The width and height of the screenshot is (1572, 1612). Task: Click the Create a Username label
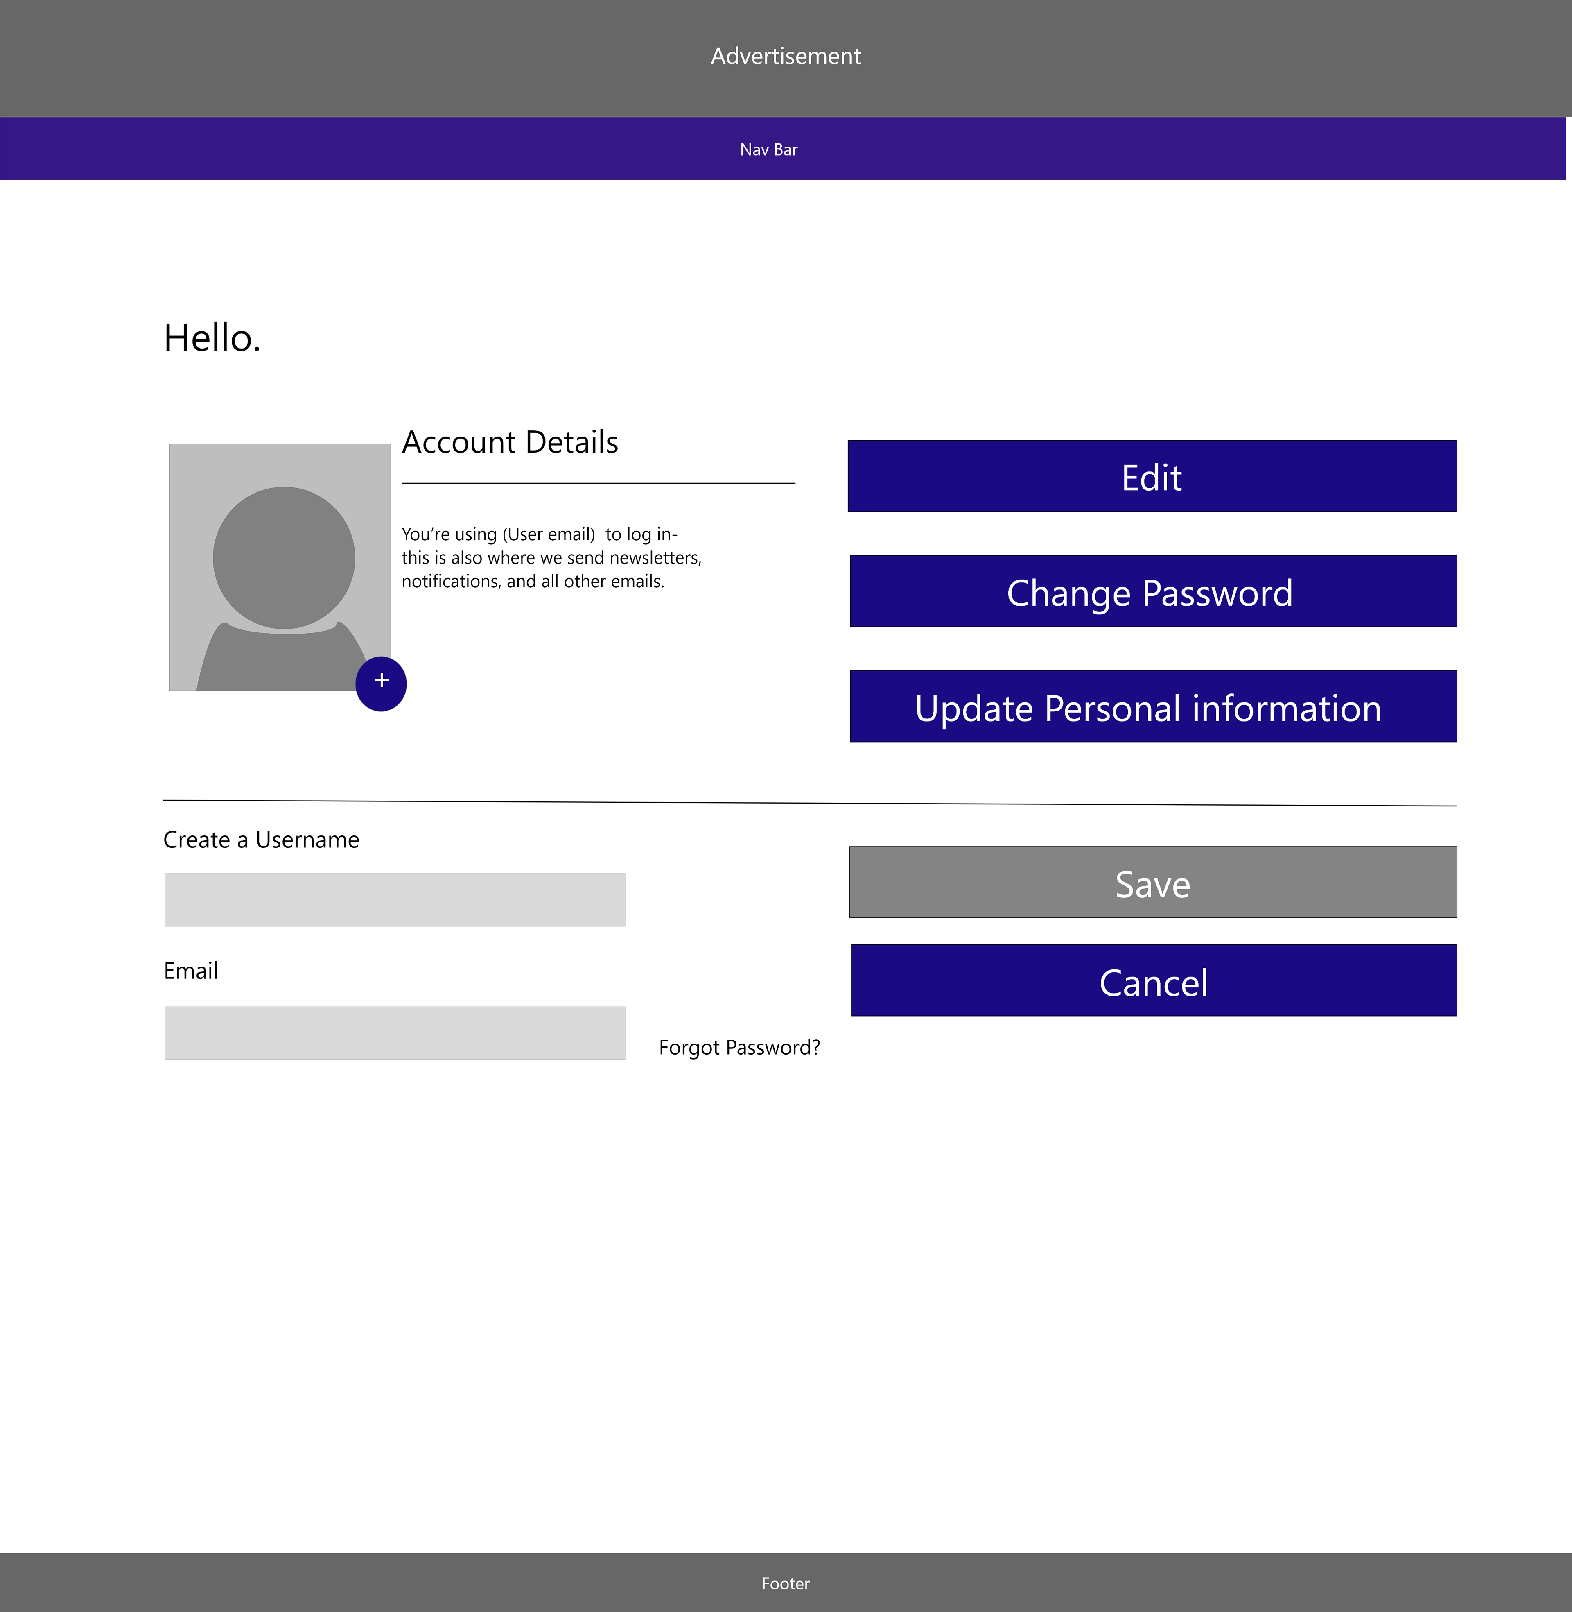tap(261, 840)
